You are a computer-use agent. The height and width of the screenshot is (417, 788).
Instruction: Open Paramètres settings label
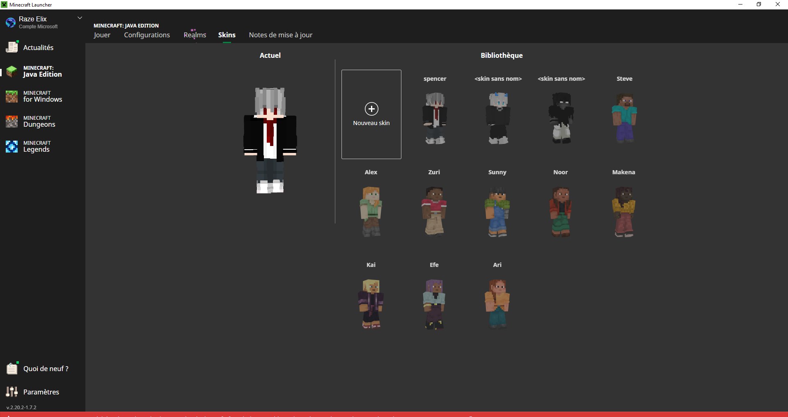pyautogui.click(x=41, y=392)
